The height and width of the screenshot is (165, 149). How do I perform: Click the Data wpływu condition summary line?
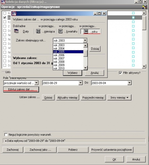tap(74, 141)
